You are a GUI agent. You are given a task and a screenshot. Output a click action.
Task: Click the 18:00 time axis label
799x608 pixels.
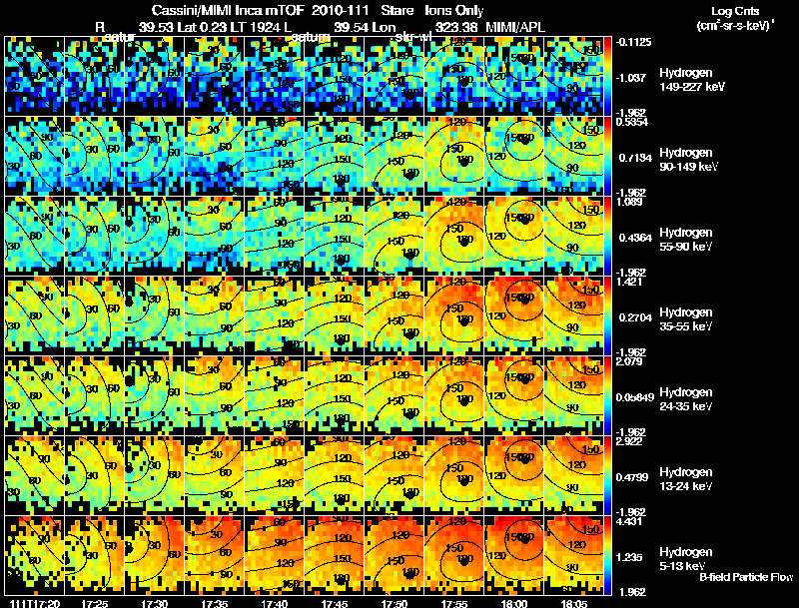(514, 603)
